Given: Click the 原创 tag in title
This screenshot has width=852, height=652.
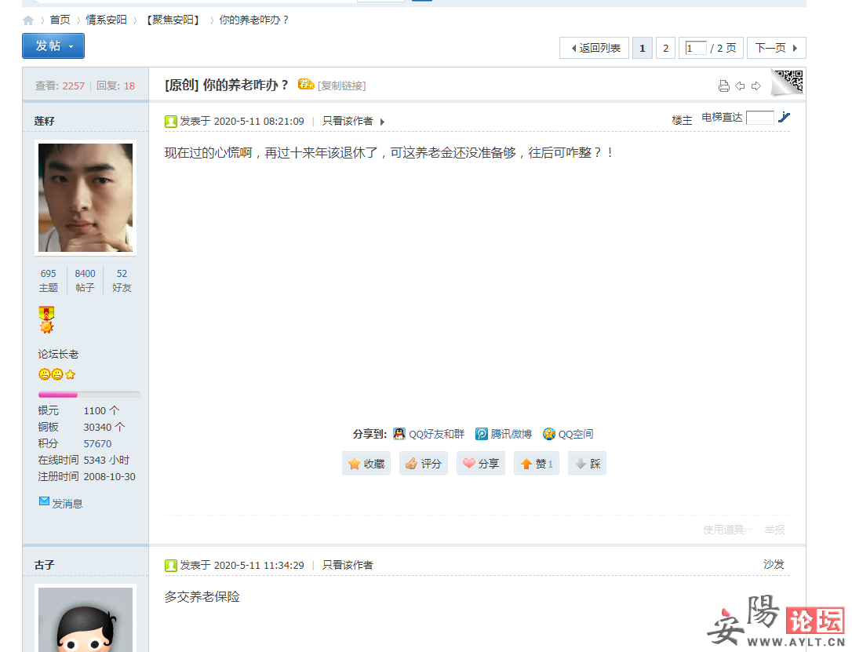Looking at the screenshot, I should pyautogui.click(x=182, y=86).
